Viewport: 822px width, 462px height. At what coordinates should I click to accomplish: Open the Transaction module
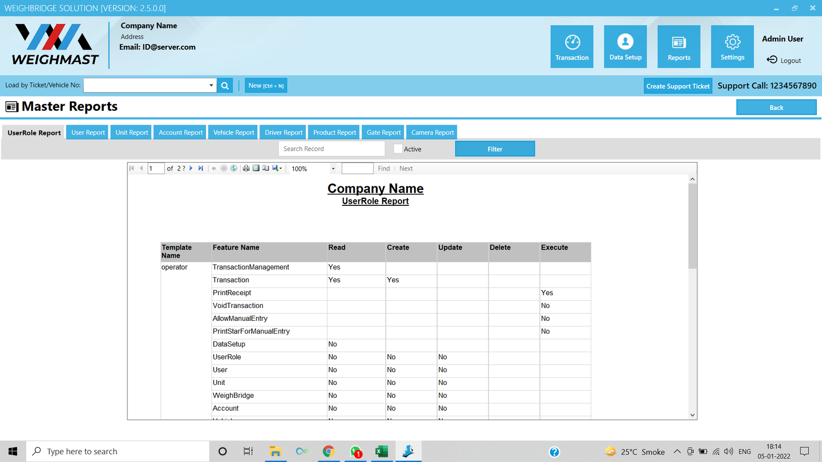point(572,47)
